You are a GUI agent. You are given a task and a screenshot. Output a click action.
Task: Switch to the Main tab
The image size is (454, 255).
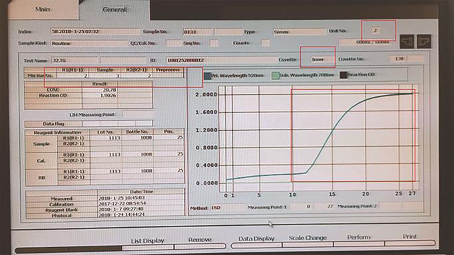(43, 9)
